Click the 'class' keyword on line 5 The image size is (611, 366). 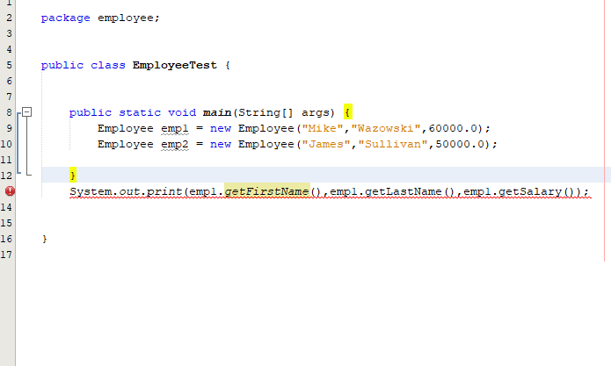point(108,65)
